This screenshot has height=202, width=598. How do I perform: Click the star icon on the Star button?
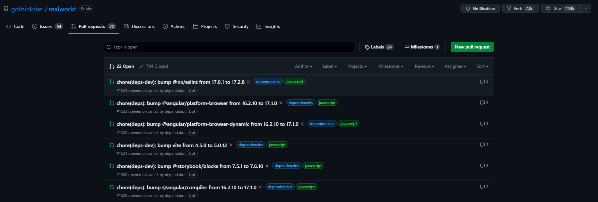(x=548, y=9)
